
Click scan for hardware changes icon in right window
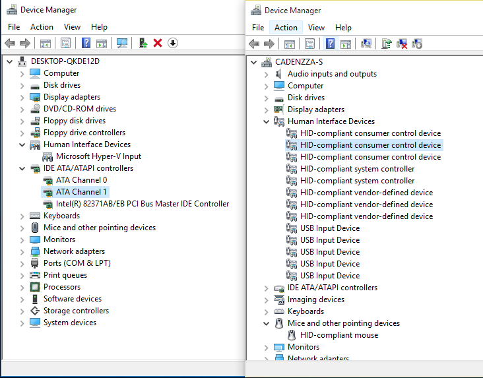point(366,44)
